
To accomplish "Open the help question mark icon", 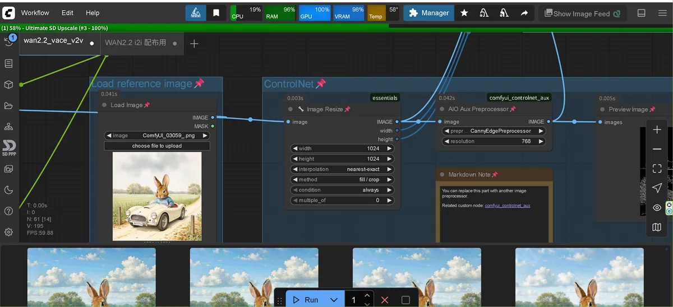I will coord(8,211).
